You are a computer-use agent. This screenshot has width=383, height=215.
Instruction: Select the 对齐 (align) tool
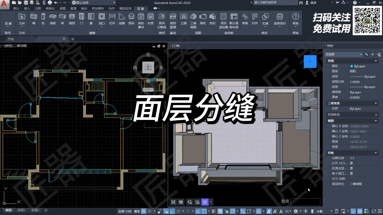pyautogui.click(x=255, y=19)
